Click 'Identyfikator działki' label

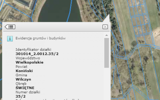[x=33, y=50]
